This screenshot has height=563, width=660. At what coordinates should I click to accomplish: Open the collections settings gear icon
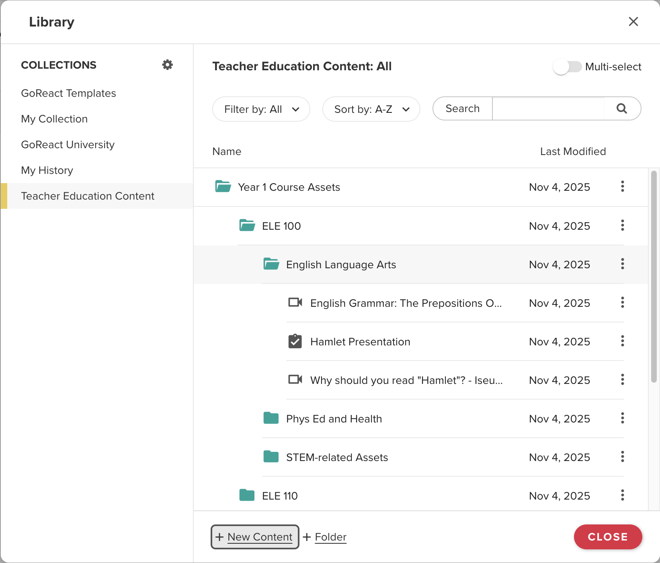point(167,64)
